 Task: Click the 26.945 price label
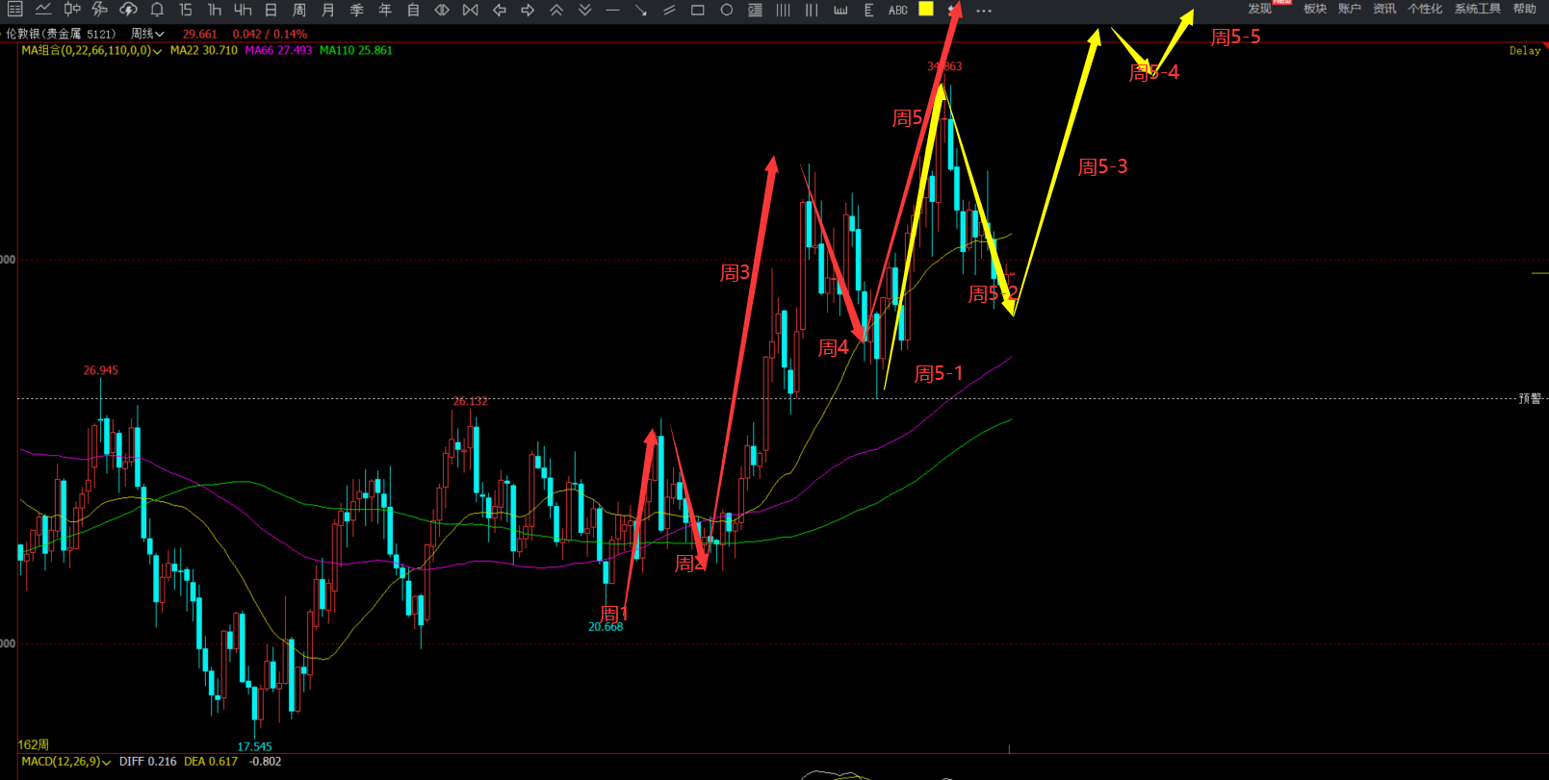(101, 370)
